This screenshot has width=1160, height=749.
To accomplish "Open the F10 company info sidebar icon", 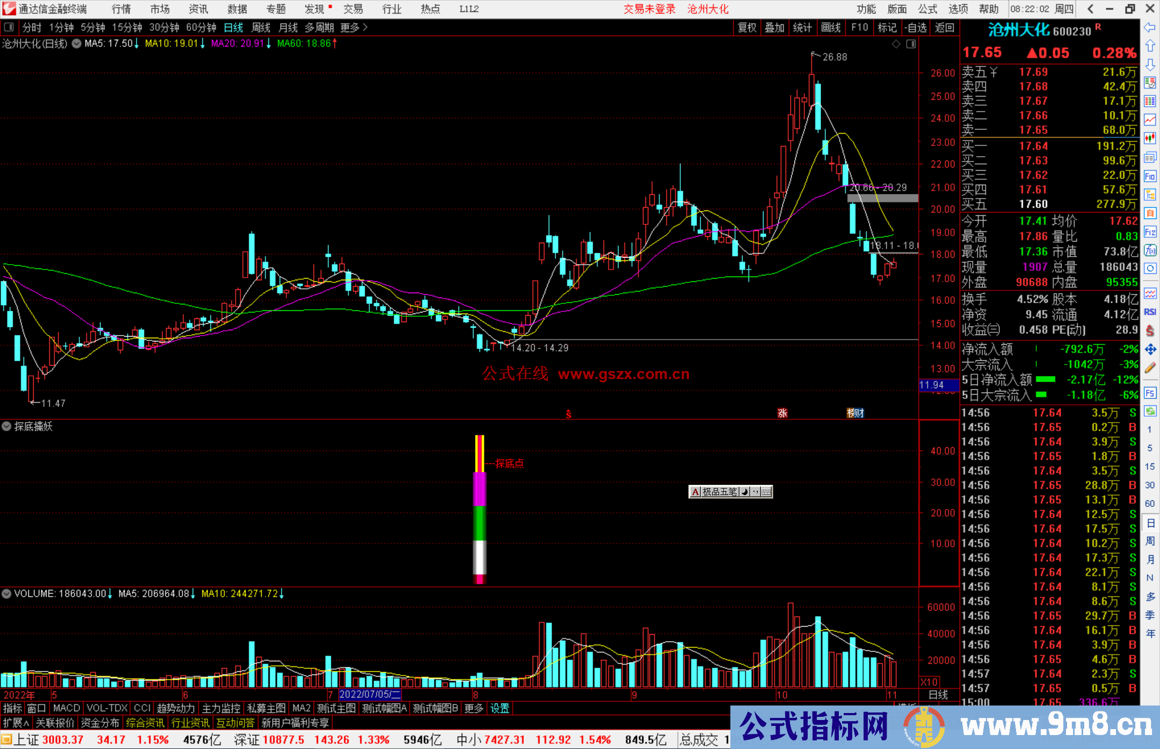I will tap(1150, 177).
